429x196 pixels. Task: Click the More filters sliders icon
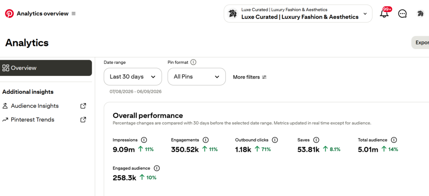coord(264,77)
